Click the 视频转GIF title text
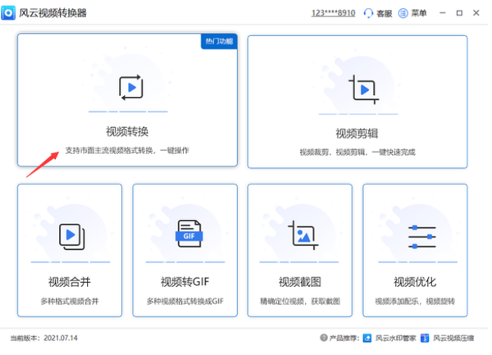 coord(185,283)
